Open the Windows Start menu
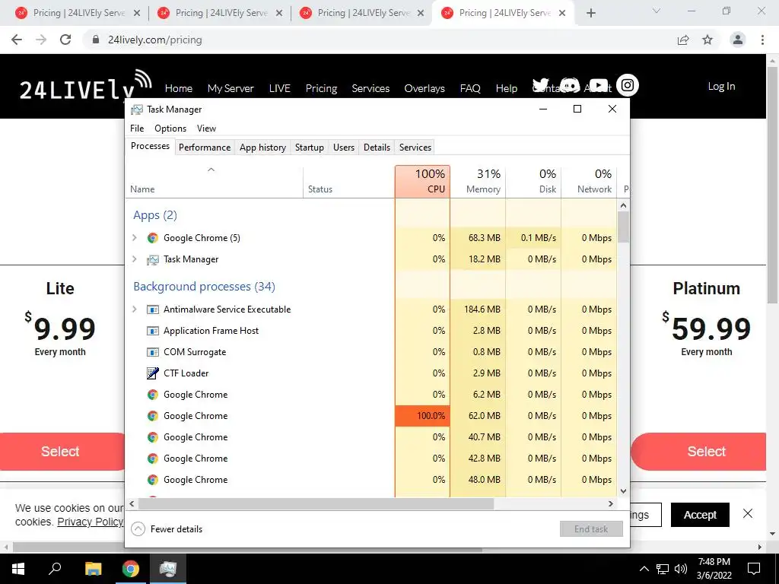Screen dimensions: 779x584 (x=18, y=569)
